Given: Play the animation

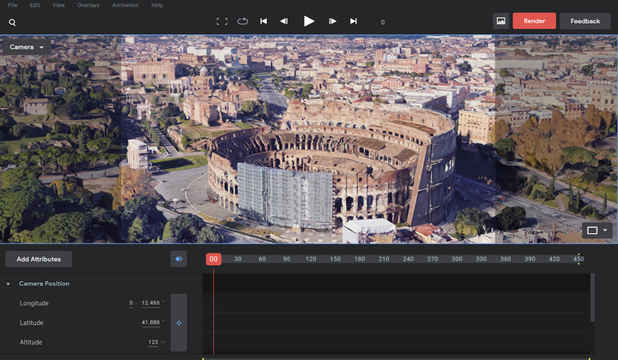Looking at the screenshot, I should pyautogui.click(x=309, y=21).
